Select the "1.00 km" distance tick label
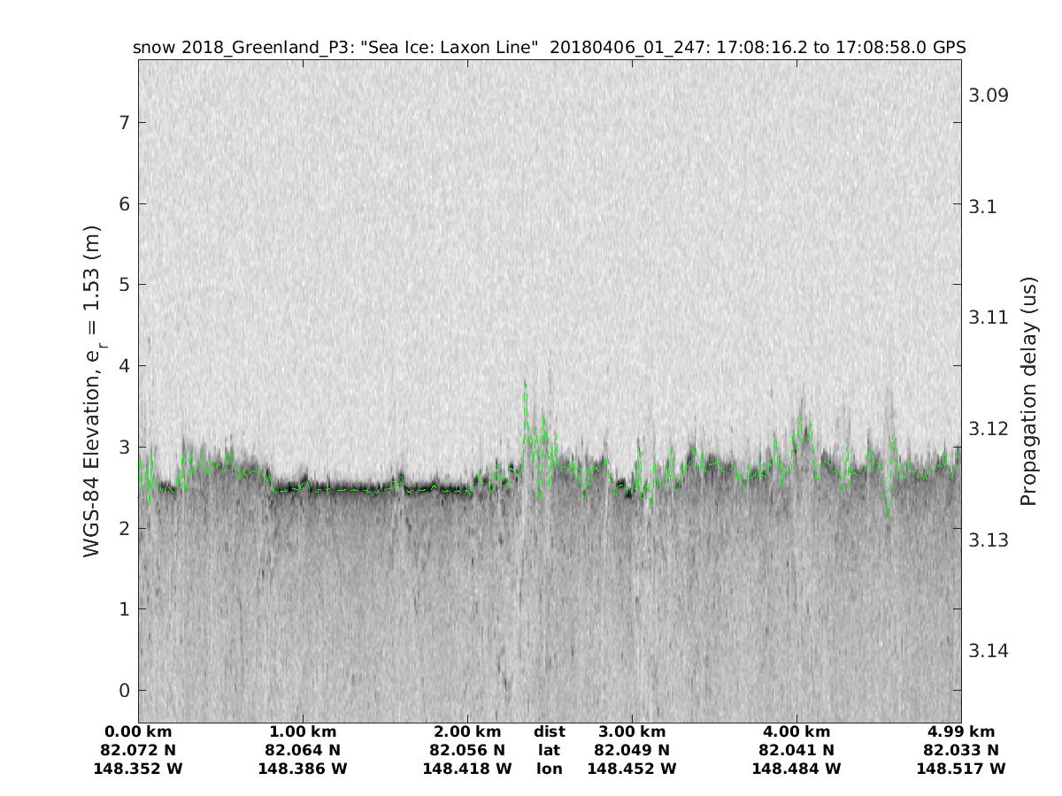 click(303, 732)
